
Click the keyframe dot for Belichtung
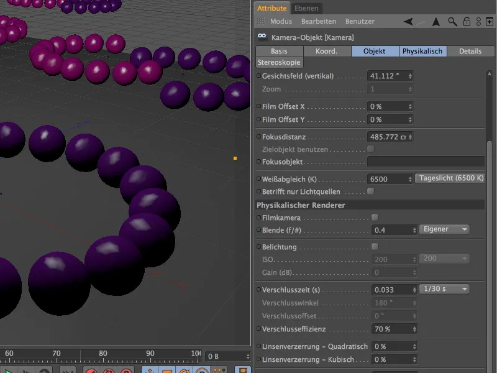258,247
